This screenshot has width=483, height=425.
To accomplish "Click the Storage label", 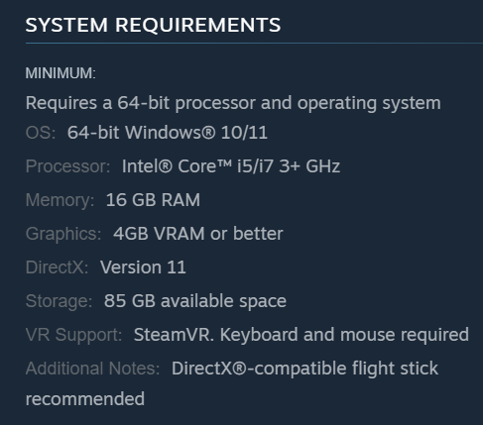I will [x=59, y=301].
